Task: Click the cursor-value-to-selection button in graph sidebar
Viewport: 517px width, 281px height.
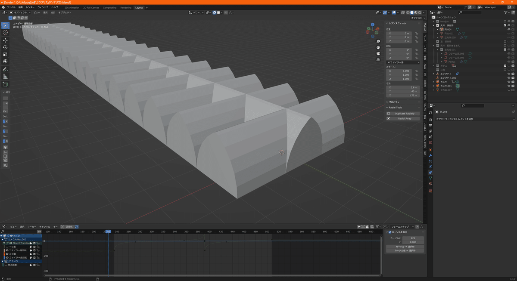Action: pyautogui.click(x=405, y=250)
